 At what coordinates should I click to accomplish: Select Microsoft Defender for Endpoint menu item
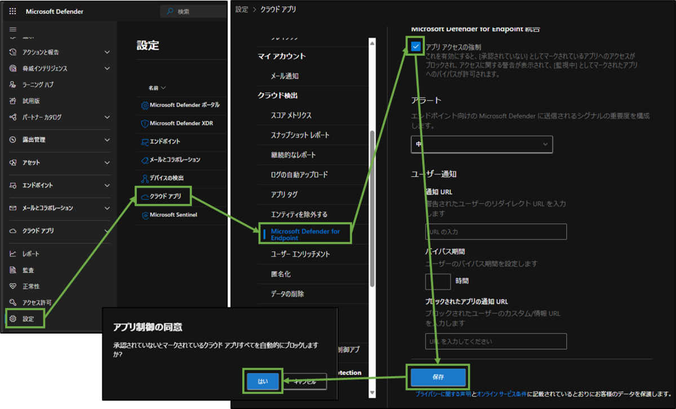(305, 234)
